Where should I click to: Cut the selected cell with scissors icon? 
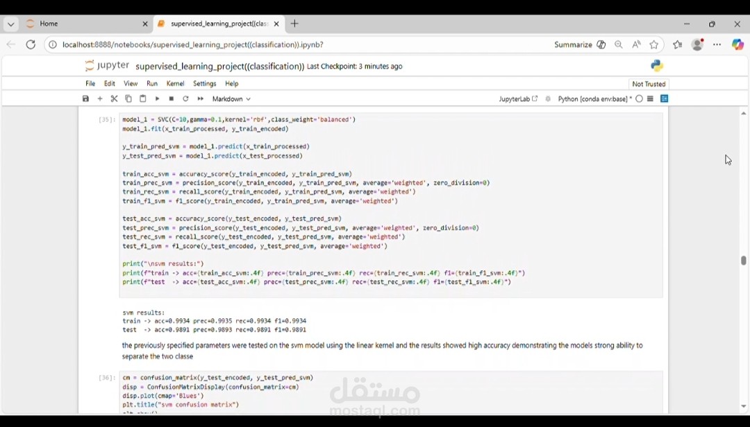[114, 99]
